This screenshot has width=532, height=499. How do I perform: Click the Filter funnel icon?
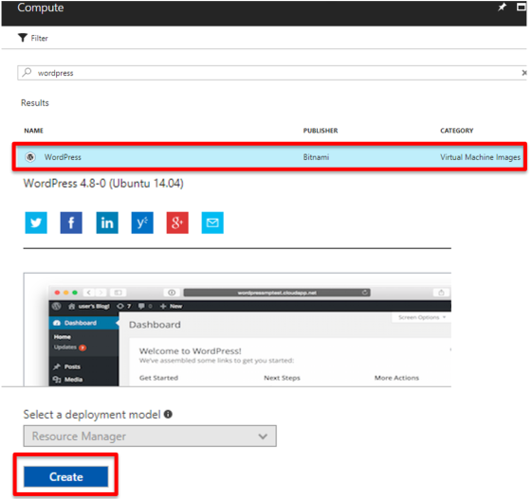coord(23,38)
